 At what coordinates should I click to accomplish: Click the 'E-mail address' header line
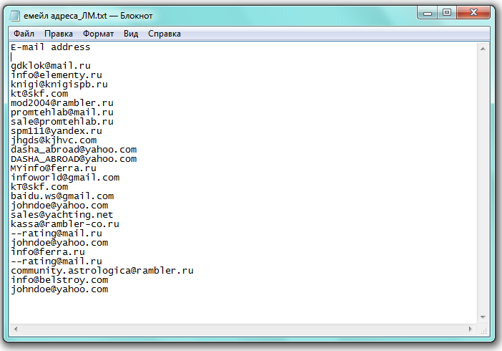(51, 47)
